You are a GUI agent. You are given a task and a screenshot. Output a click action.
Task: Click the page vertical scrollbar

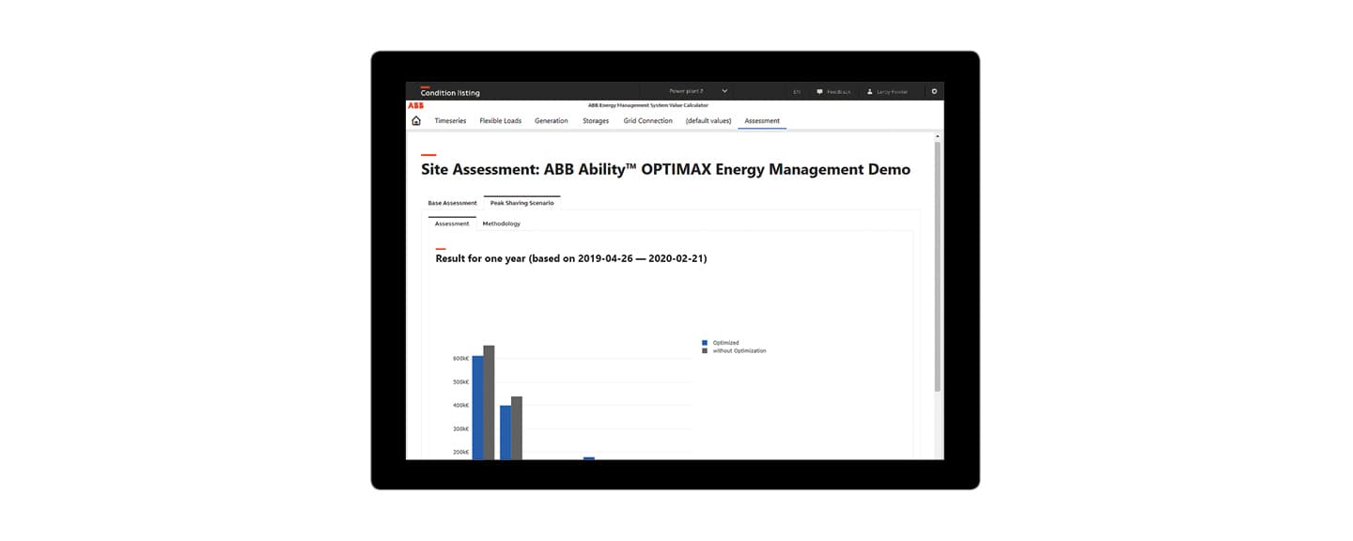[938, 266]
